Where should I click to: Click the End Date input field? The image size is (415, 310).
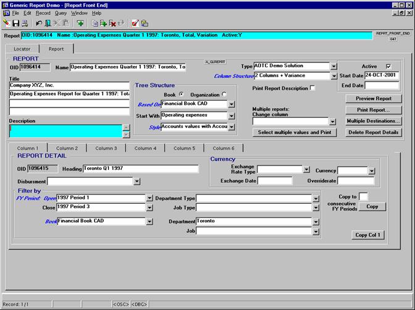382,85
